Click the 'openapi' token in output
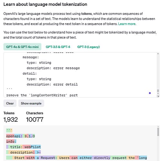The image size is (162, 161). 13,136
